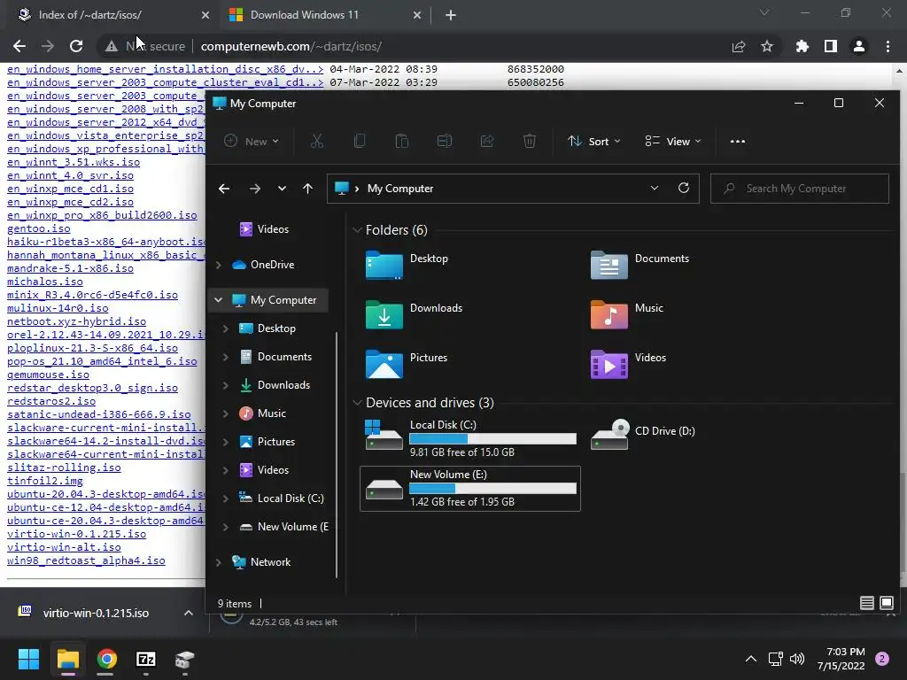Image resolution: width=907 pixels, height=680 pixels.
Task: Click en_winnt_4.0_svr.iso link
Action: pos(70,175)
